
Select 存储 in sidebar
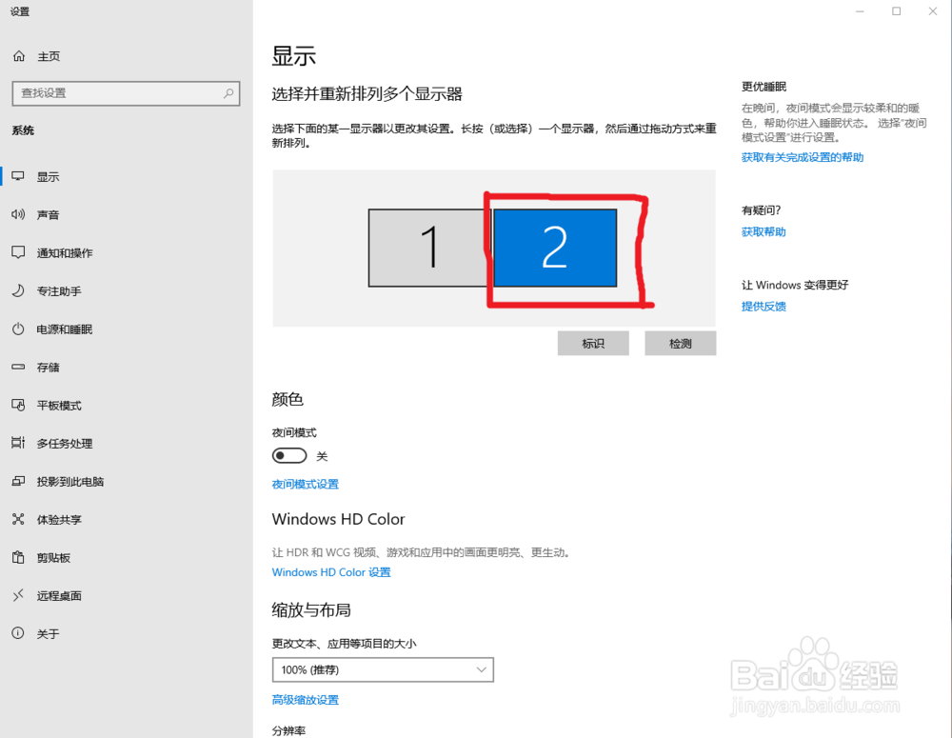(x=127, y=367)
